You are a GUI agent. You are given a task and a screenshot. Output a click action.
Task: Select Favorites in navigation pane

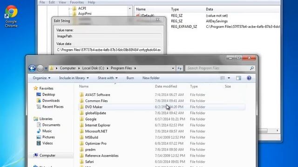point(46,88)
